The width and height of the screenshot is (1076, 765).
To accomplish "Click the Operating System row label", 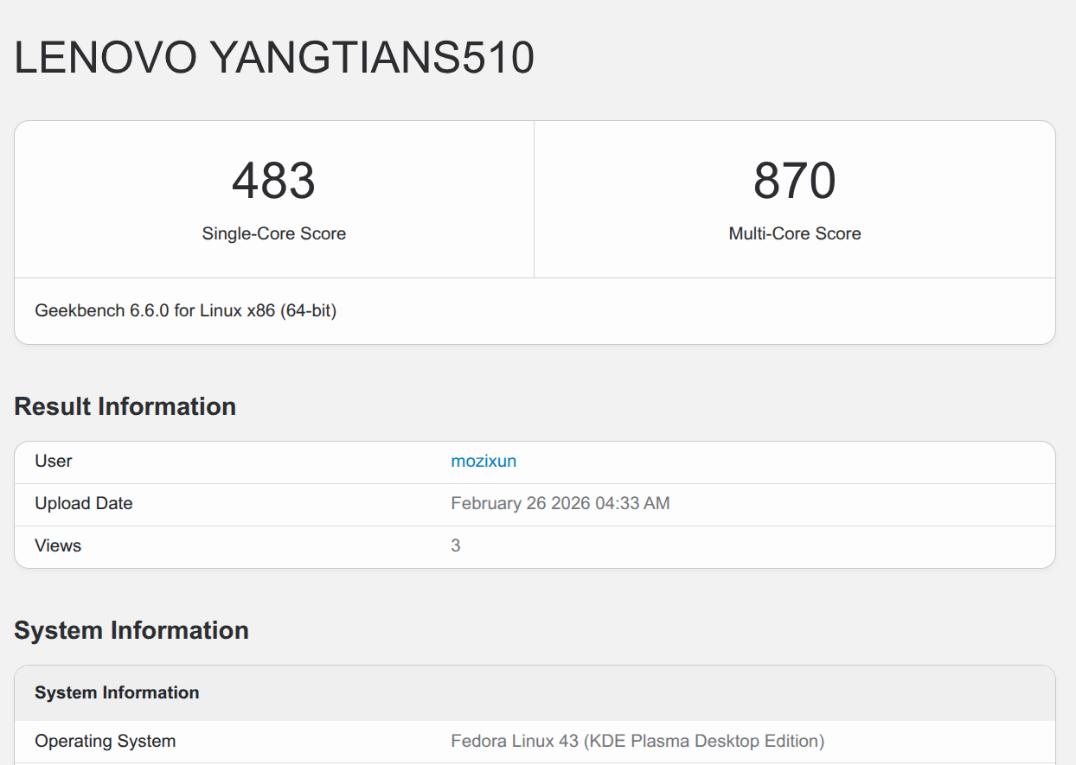I will click(106, 741).
